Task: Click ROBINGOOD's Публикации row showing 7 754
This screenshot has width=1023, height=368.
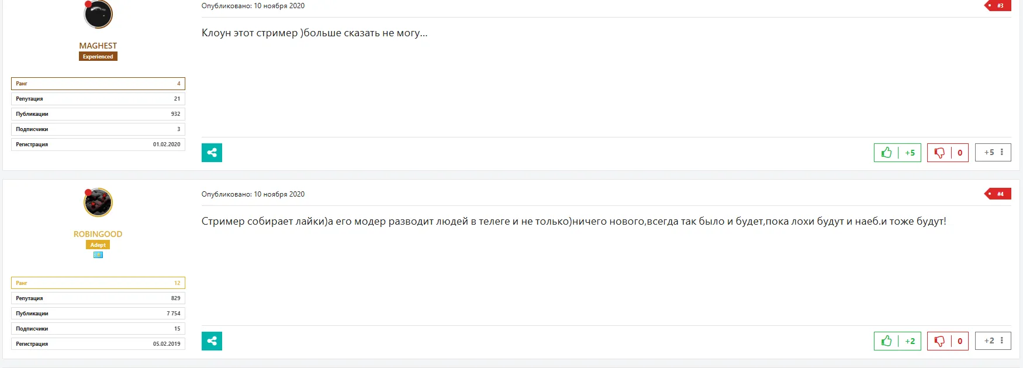Action: click(x=98, y=314)
